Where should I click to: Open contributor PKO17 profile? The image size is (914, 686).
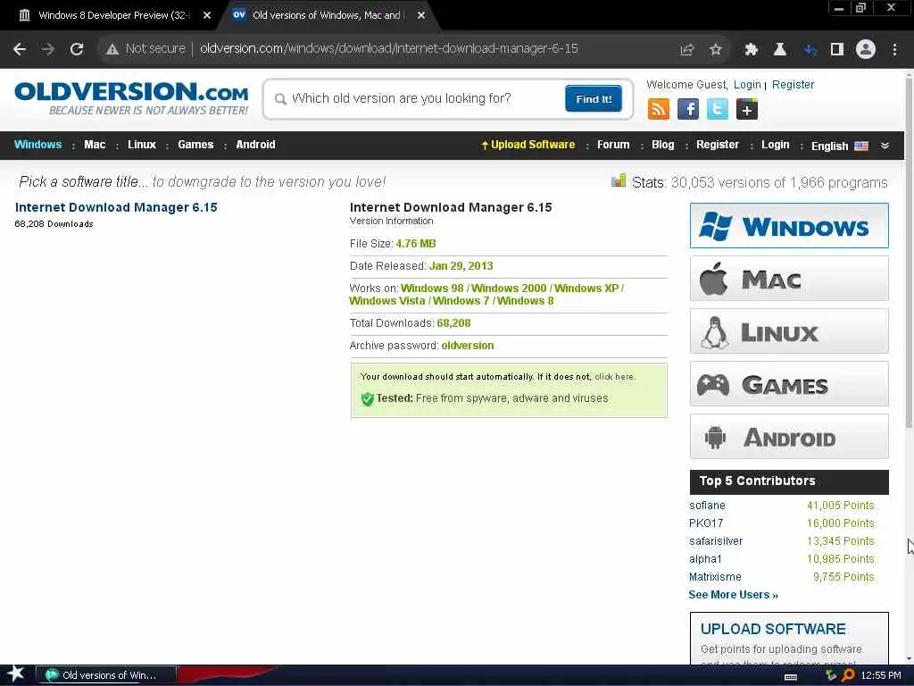(706, 523)
